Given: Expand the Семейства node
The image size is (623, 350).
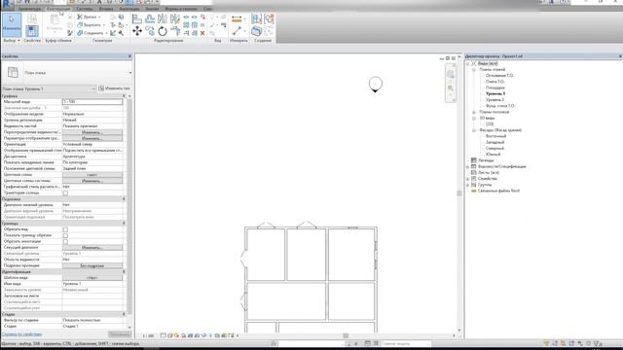Looking at the screenshot, I should point(467,179).
